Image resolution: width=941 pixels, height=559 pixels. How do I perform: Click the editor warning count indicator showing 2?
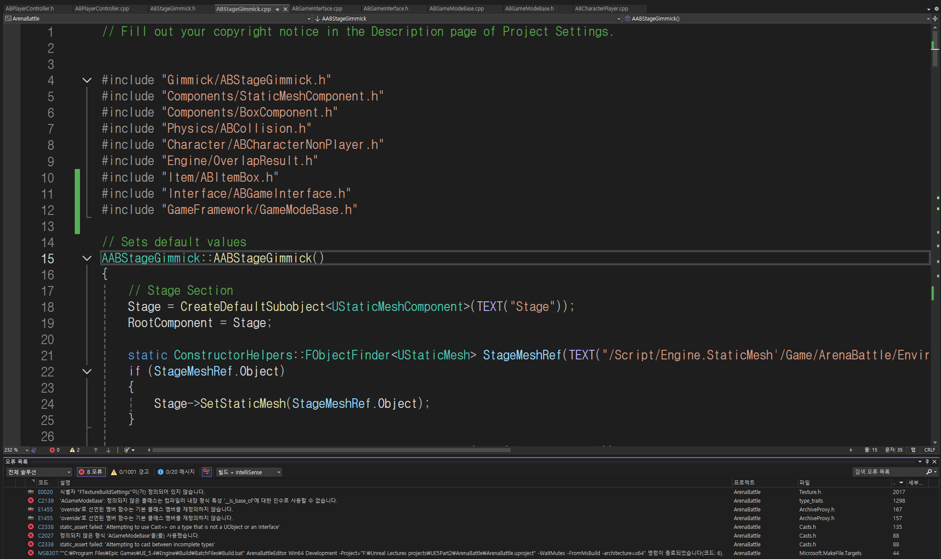pyautogui.click(x=75, y=450)
